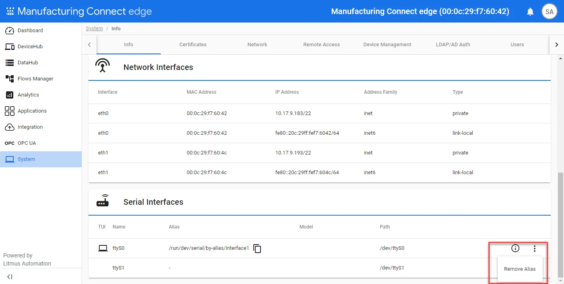Click the Network Interfaces antenna icon

pos(103,65)
